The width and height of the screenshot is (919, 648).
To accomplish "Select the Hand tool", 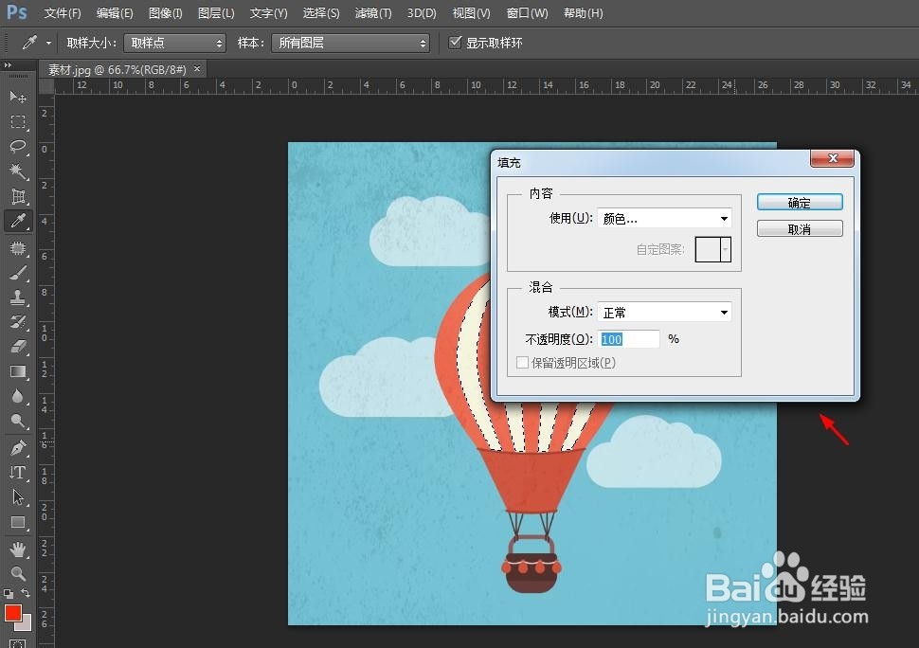I will [18, 549].
